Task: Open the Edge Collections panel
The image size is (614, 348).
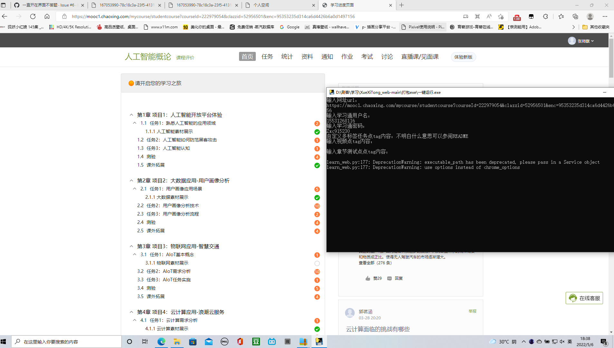Action: 575,16
